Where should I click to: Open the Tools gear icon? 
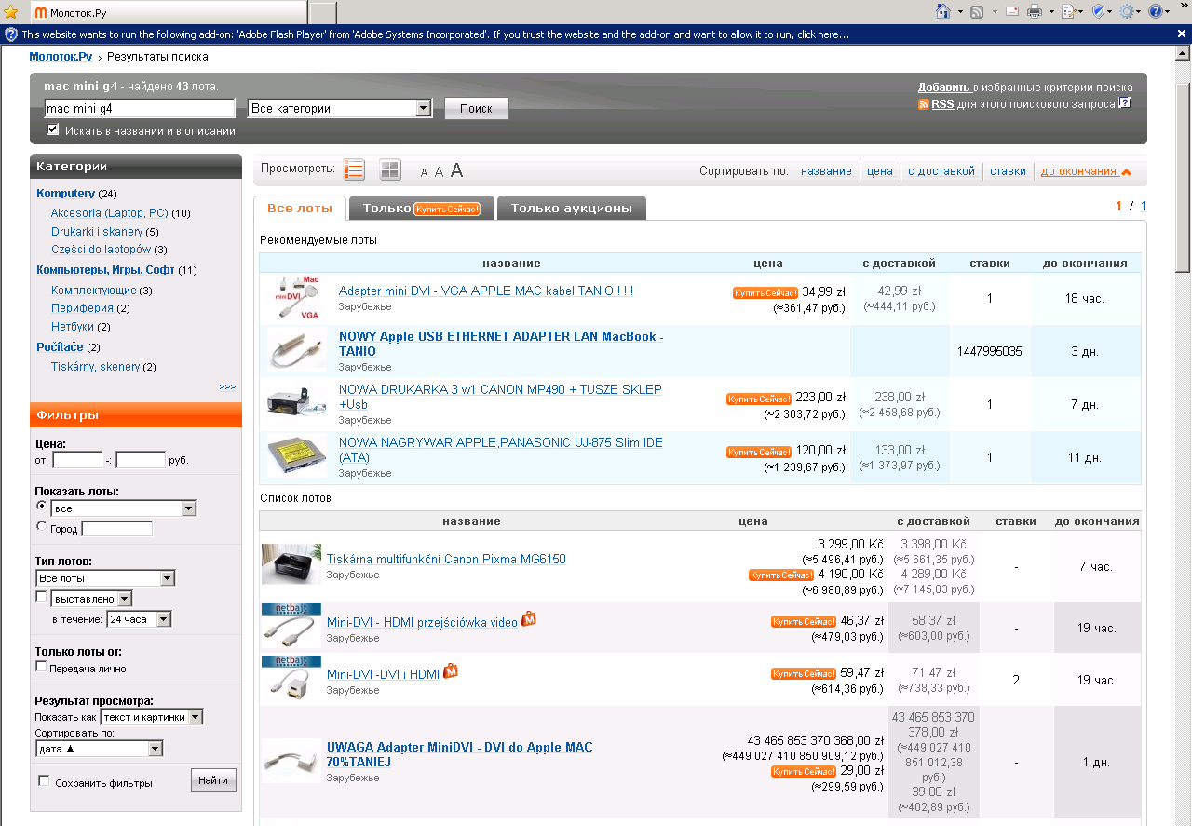pos(1127,11)
